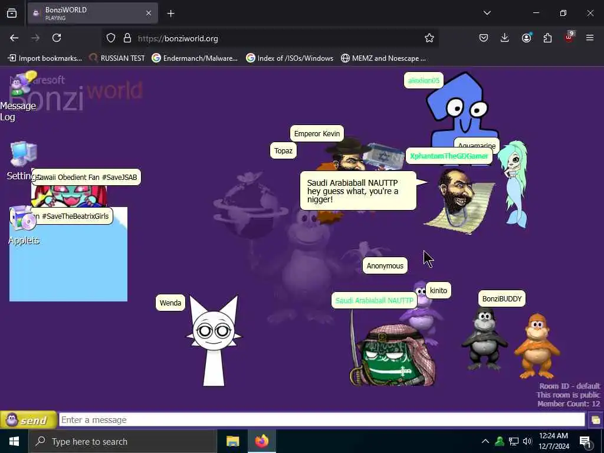Image resolution: width=604 pixels, height=453 pixels.
Task: Click the blue Four character by alexlion05
Action: pyautogui.click(x=462, y=108)
